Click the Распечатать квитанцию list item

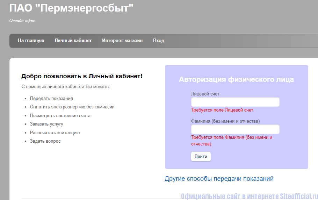coord(55,133)
